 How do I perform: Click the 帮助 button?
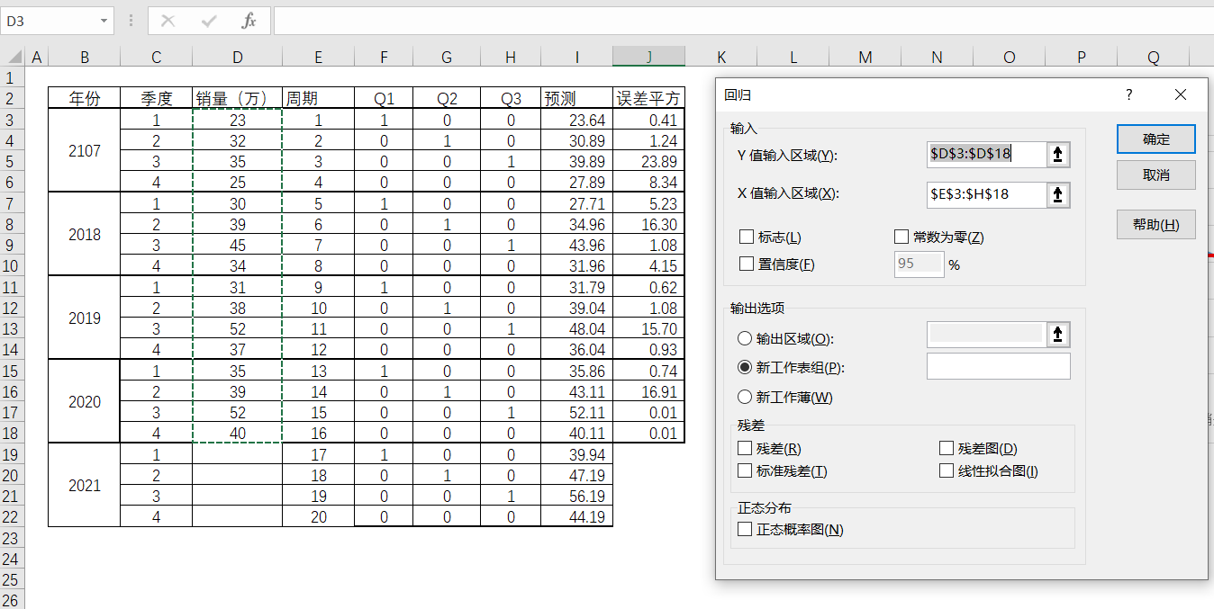(1155, 225)
